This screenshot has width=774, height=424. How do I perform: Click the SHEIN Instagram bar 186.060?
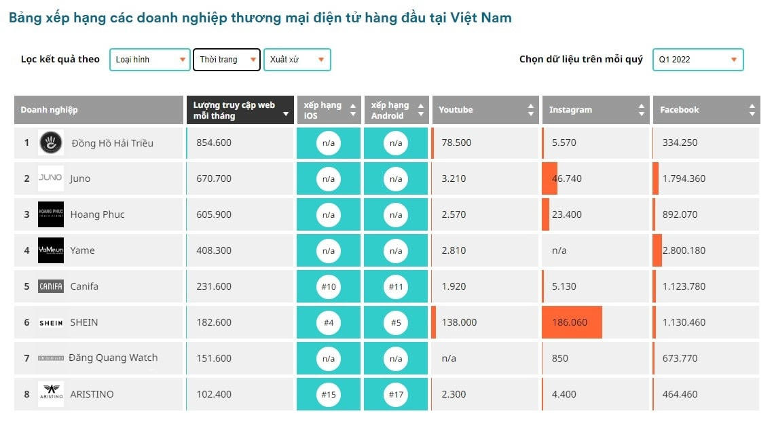[x=572, y=322]
